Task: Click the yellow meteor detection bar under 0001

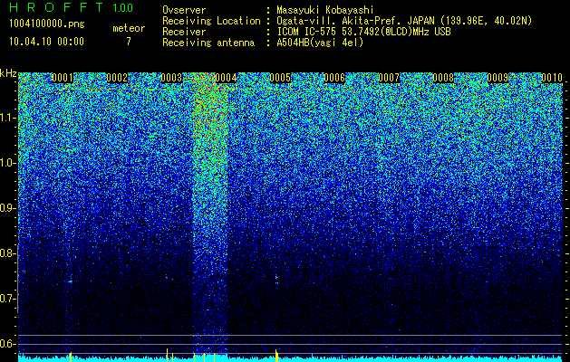Action: coord(71,357)
